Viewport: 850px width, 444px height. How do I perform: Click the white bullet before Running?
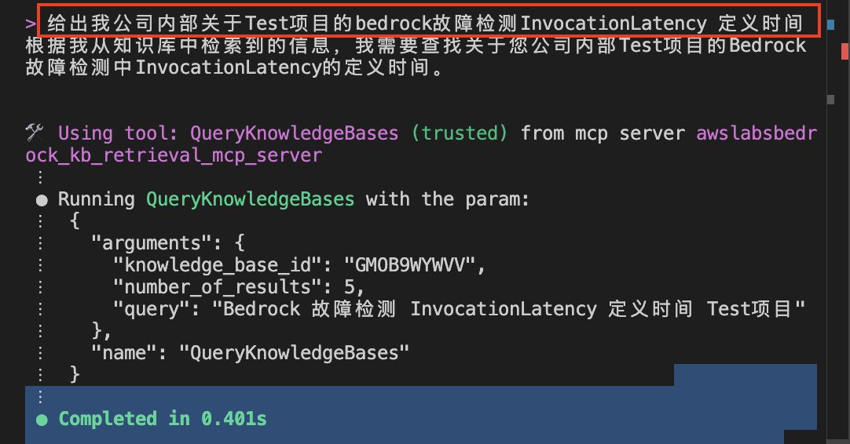coord(42,200)
